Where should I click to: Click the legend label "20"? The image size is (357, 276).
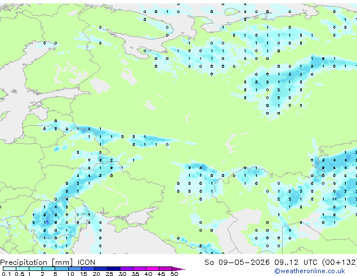click(96, 274)
